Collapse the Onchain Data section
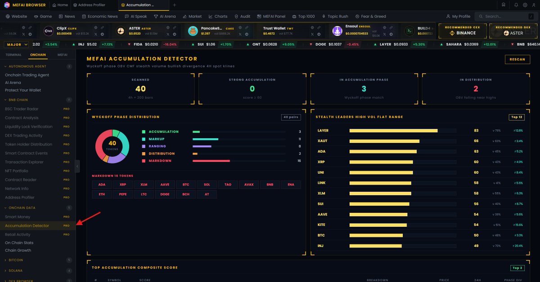This screenshot has height=282, width=540. pos(38,208)
